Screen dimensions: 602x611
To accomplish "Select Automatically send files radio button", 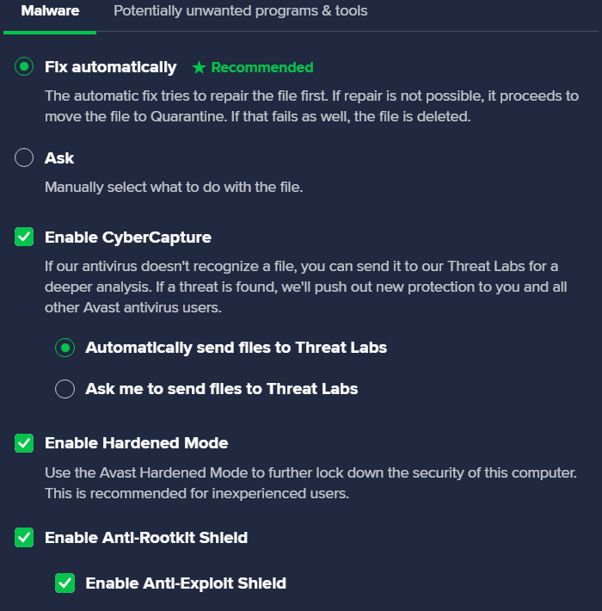I will tap(64, 348).
